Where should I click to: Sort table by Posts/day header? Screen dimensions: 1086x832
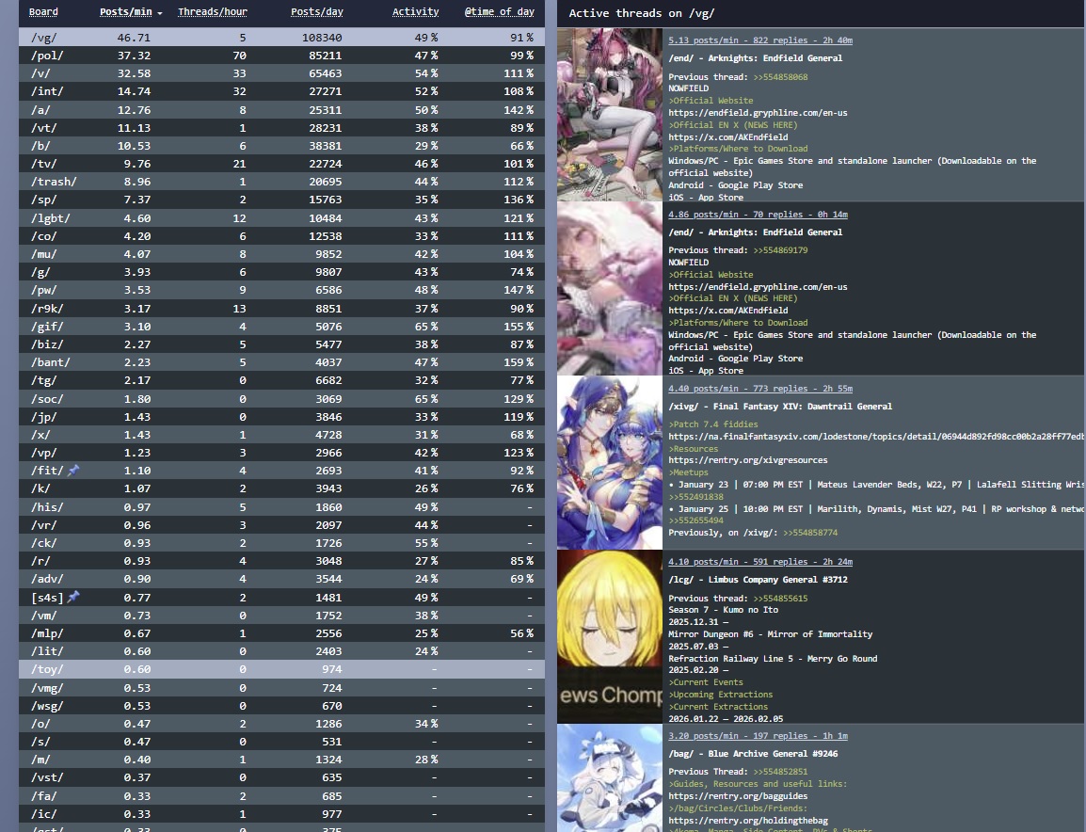316,12
